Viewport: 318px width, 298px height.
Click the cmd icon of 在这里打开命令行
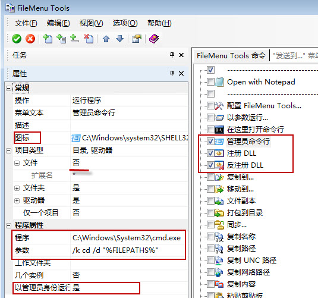point(219,130)
